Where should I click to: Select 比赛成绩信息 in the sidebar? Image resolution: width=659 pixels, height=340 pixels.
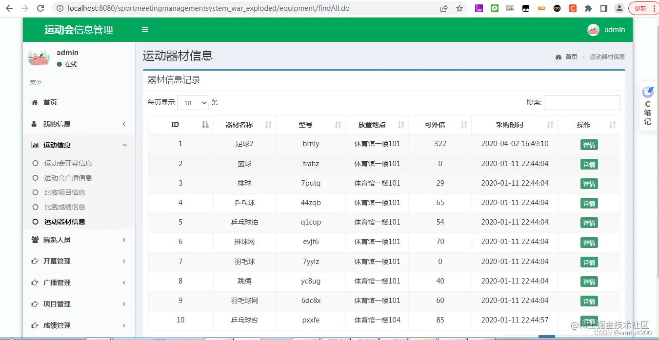tap(65, 207)
